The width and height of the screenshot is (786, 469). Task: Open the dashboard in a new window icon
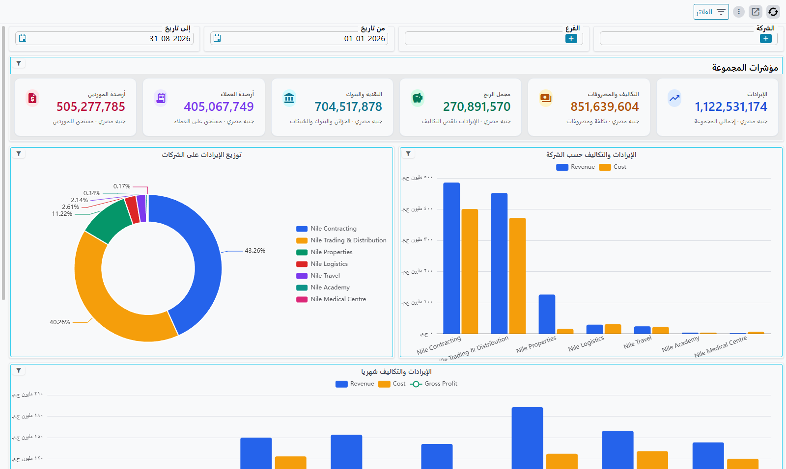point(756,12)
